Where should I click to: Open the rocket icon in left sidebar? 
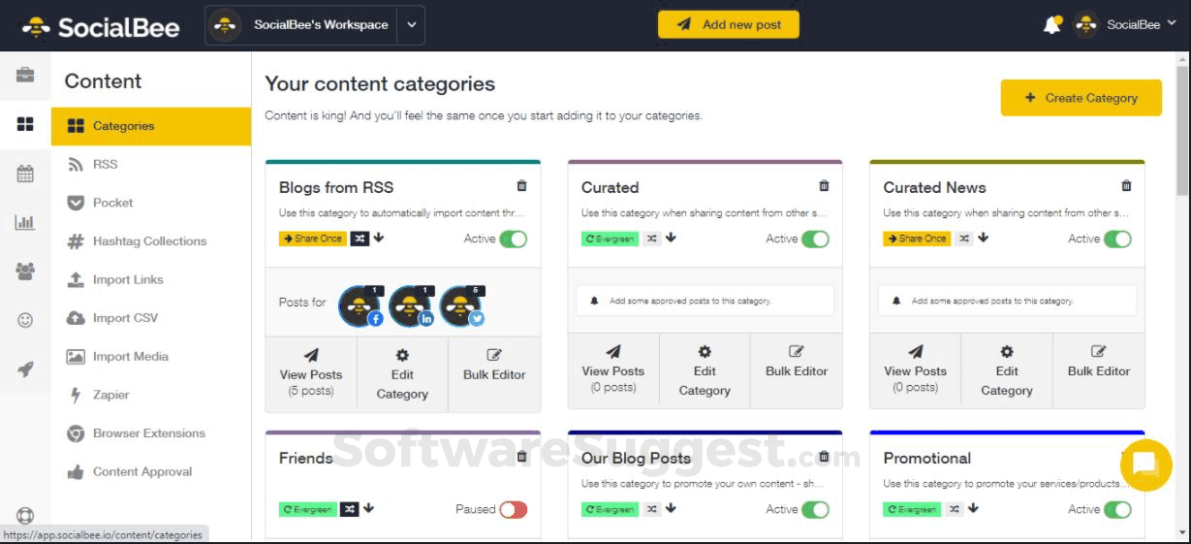click(x=25, y=368)
